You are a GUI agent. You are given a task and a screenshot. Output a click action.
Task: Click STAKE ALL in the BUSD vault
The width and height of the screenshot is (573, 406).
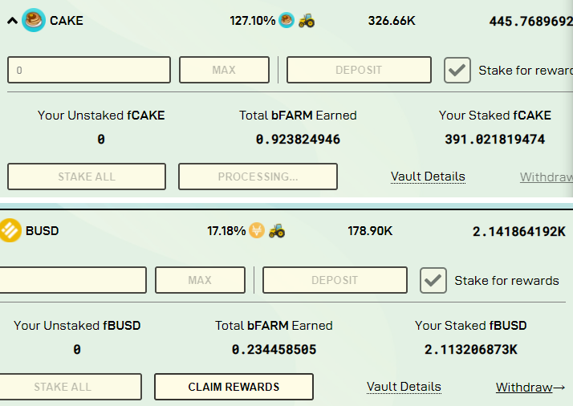tap(70, 387)
